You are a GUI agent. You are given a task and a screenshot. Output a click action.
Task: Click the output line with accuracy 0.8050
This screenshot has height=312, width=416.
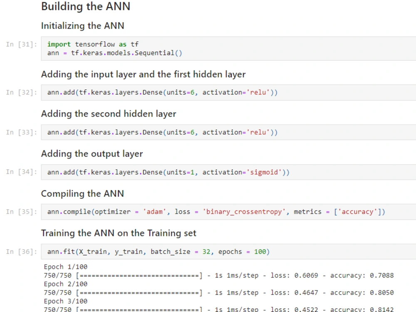point(219,292)
